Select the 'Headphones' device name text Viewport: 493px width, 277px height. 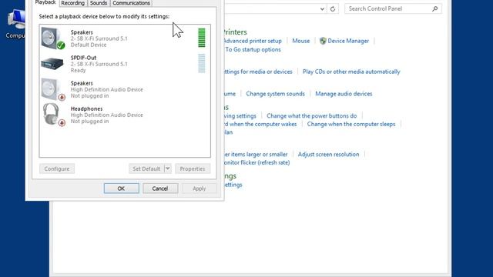click(86, 108)
